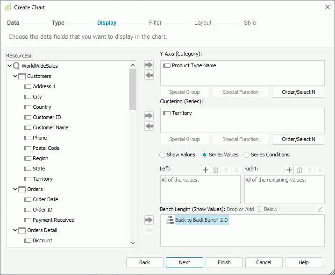Click remove arrow next to Y-Axis Category box
Screen dimensions: 335x275
pyautogui.click(x=149, y=76)
